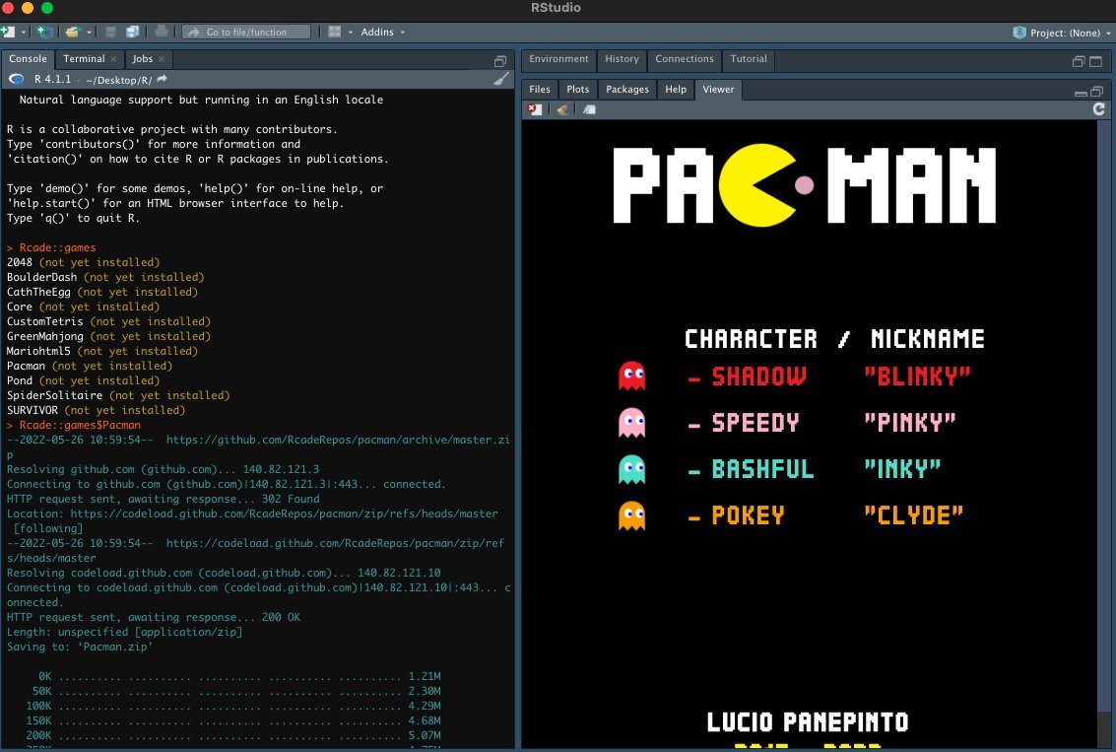Image resolution: width=1116 pixels, height=752 pixels.
Task: Click the view working directory arrow icon
Action: tap(163, 79)
